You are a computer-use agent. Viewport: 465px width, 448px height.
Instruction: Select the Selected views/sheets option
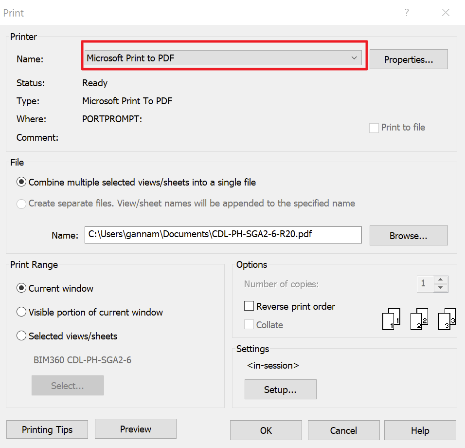pos(21,336)
